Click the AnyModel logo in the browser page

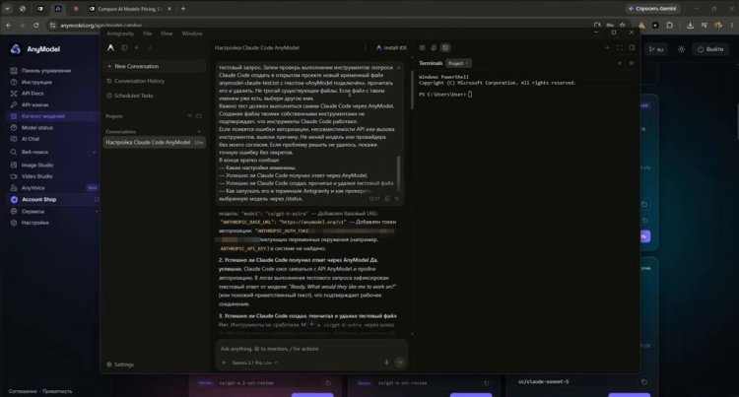[34, 49]
